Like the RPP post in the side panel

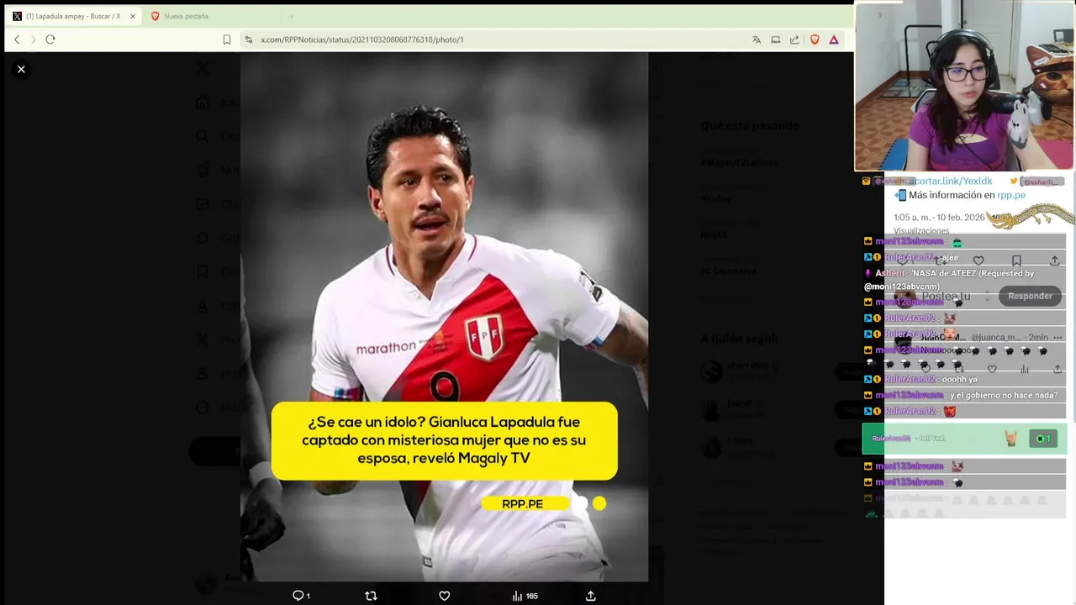coord(978,261)
